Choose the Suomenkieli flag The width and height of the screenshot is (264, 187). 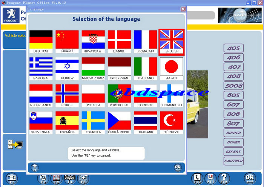tap(171, 96)
